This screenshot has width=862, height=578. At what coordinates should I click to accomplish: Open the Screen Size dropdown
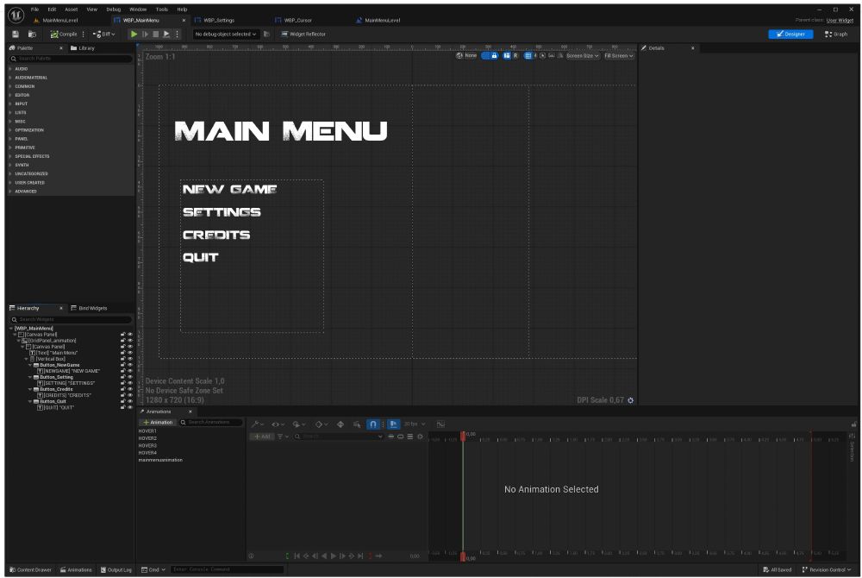coord(583,55)
